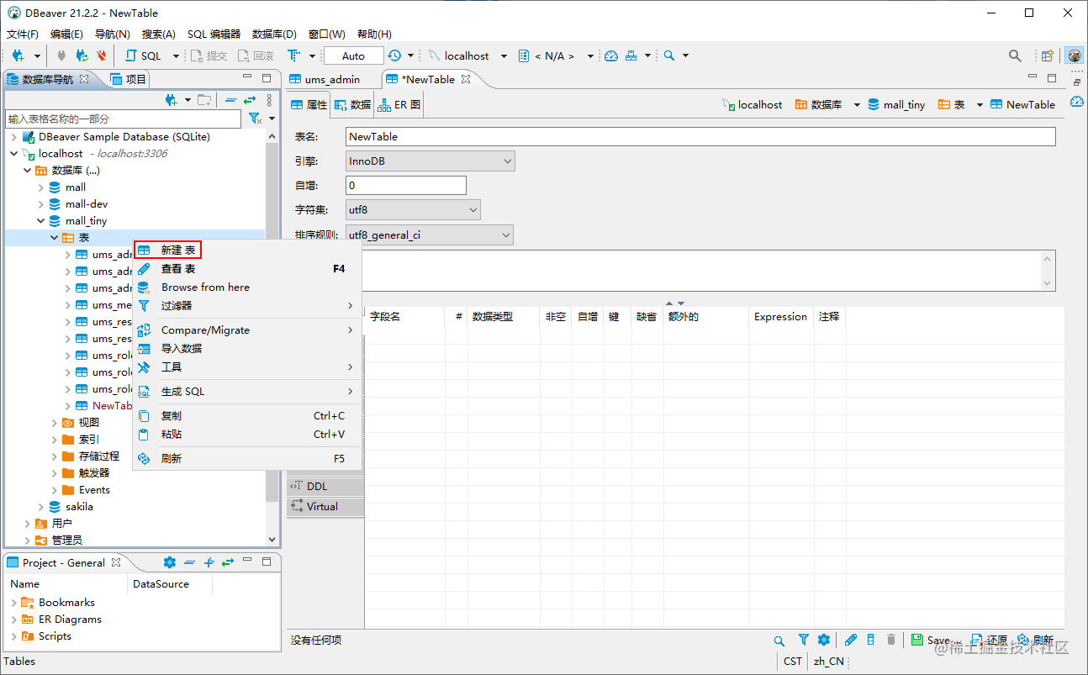Click the open perspective icon
This screenshot has height=675, width=1088.
[1048, 55]
